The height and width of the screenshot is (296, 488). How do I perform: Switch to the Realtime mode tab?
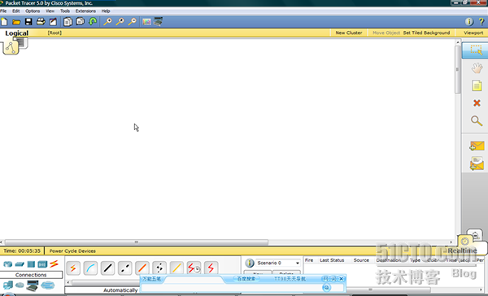click(462, 250)
